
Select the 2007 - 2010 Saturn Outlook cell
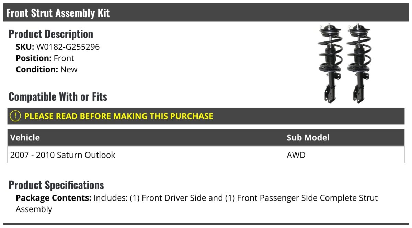point(63,155)
